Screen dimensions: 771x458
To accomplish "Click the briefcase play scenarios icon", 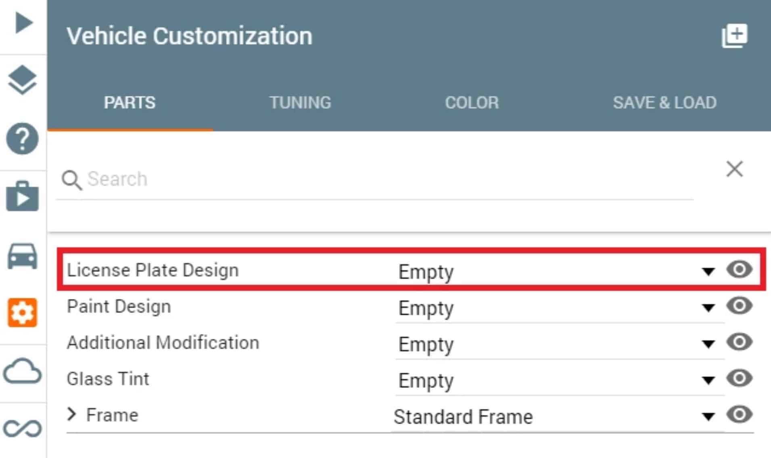I will click(23, 197).
